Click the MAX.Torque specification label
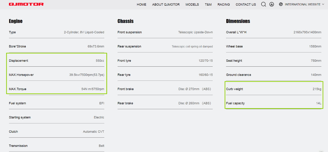This screenshot has height=152, width=328. pyautogui.click(x=18, y=89)
